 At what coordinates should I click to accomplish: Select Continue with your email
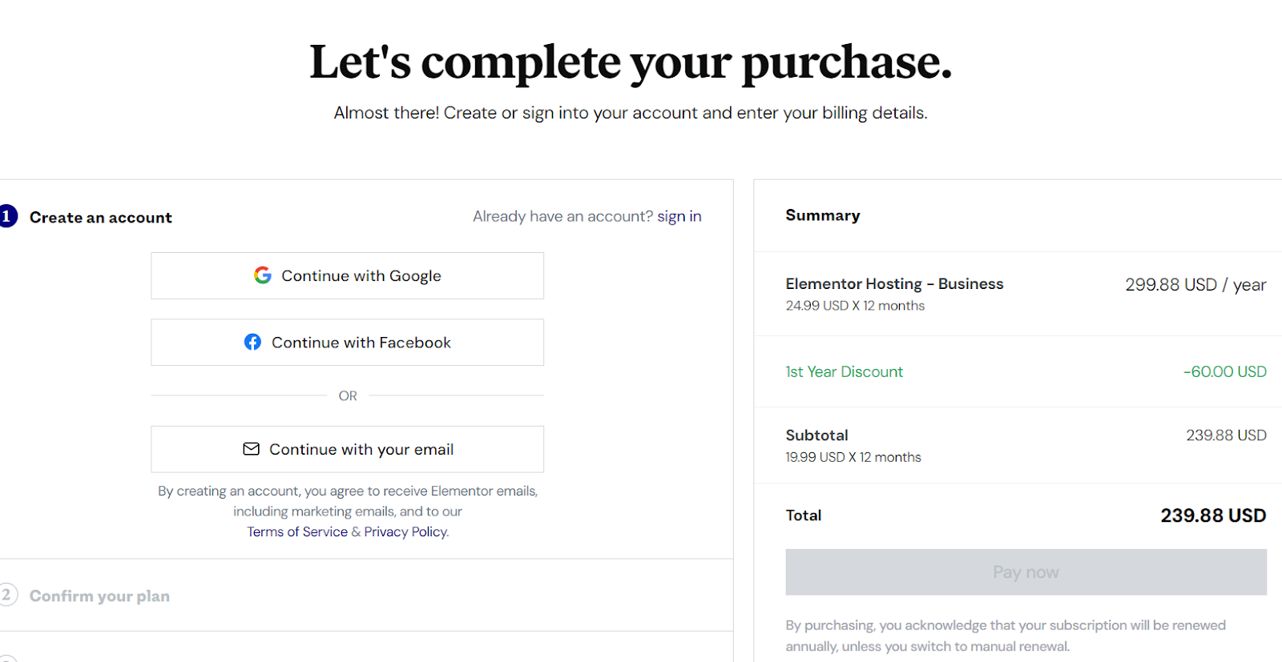pos(348,449)
